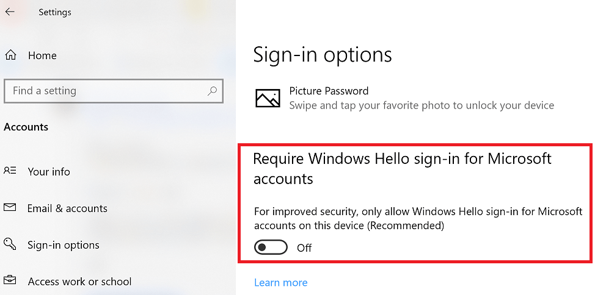This screenshot has height=295, width=595.
Task: Click the back arrow icon
Action: click(x=10, y=12)
